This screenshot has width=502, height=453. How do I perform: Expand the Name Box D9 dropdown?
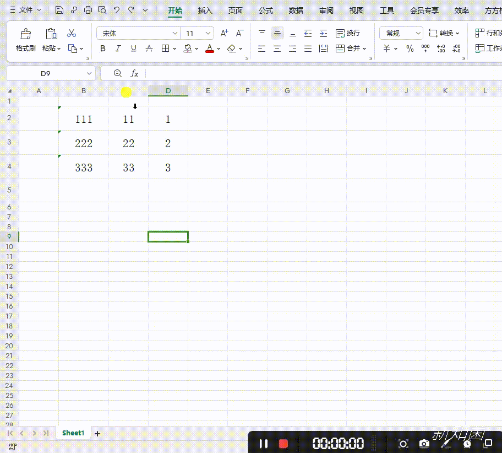(89, 73)
